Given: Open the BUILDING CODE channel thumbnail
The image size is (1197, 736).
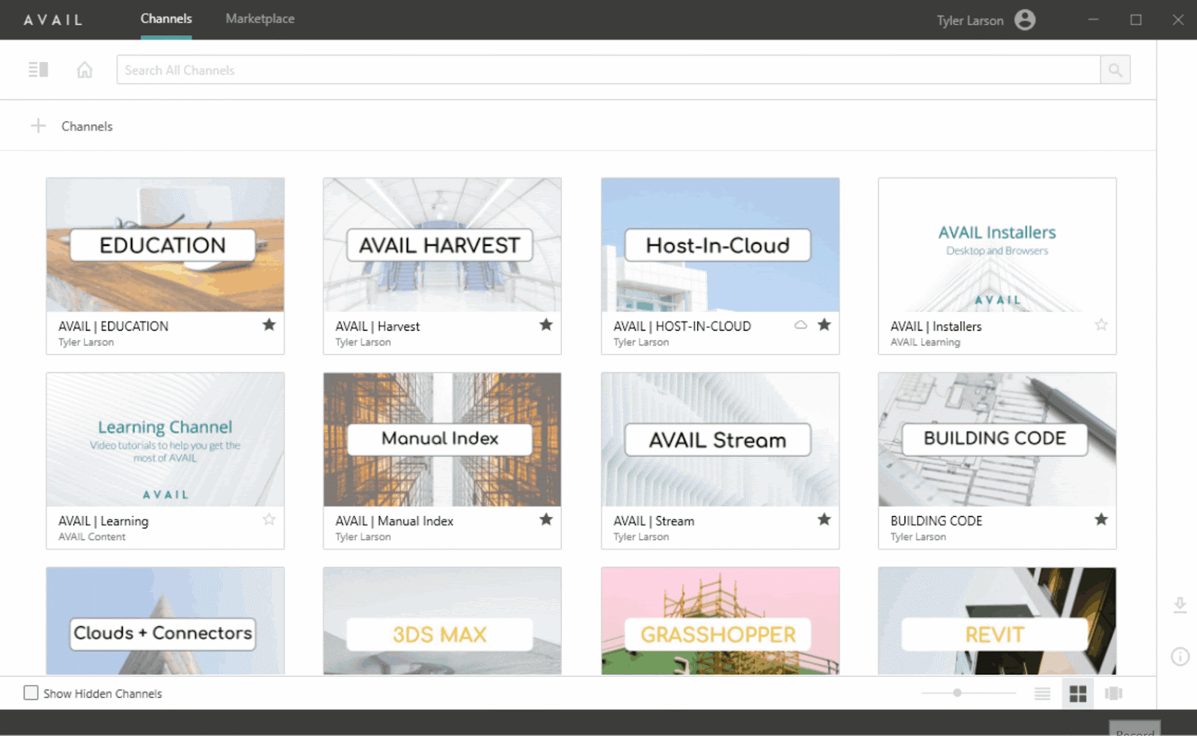Looking at the screenshot, I should pyautogui.click(x=997, y=440).
